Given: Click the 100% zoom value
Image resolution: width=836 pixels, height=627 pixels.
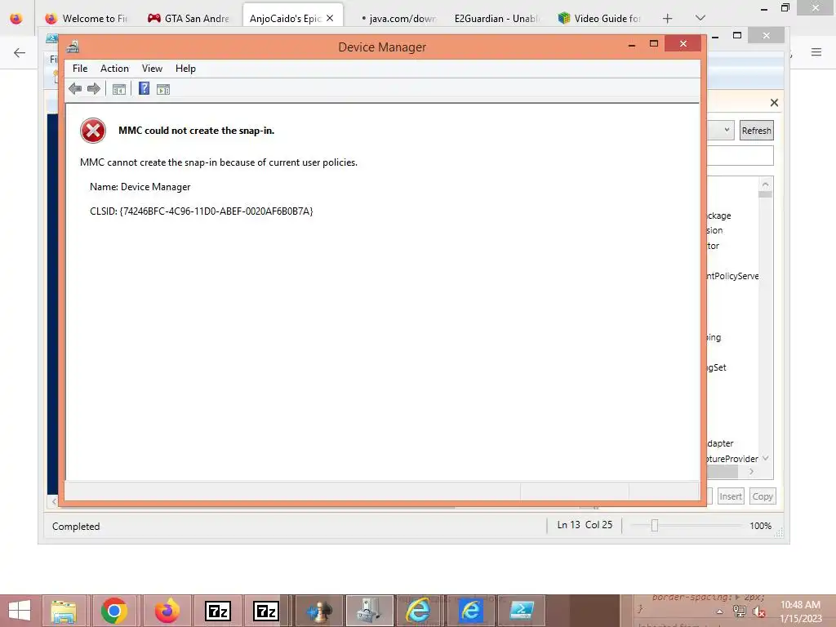Looking at the screenshot, I should point(760,526).
